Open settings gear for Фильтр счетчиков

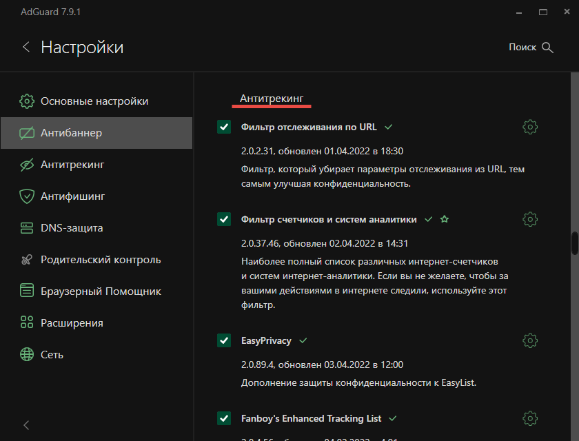click(530, 219)
